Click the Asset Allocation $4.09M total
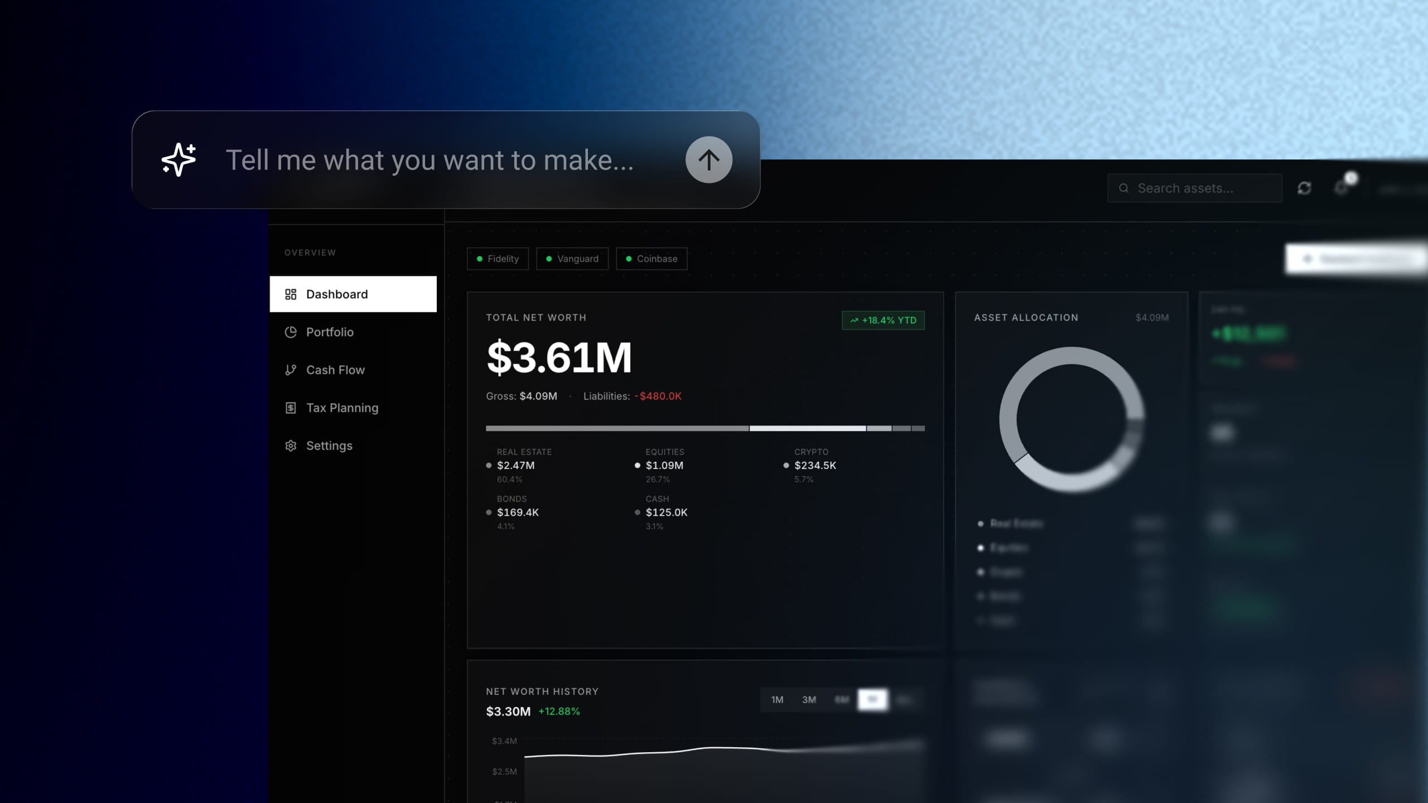Viewport: 1428px width, 803px height. (1152, 317)
